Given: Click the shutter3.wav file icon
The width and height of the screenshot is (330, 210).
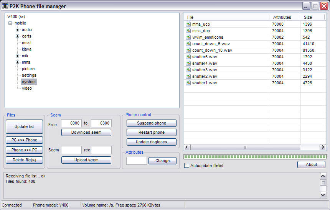Looking at the screenshot, I should (x=188, y=70).
